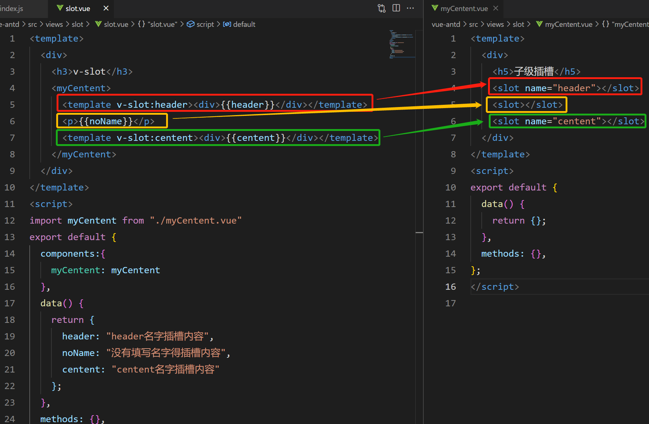Open the script breadcrumb symbol
Screen dimensions: 649x424
point(205,24)
